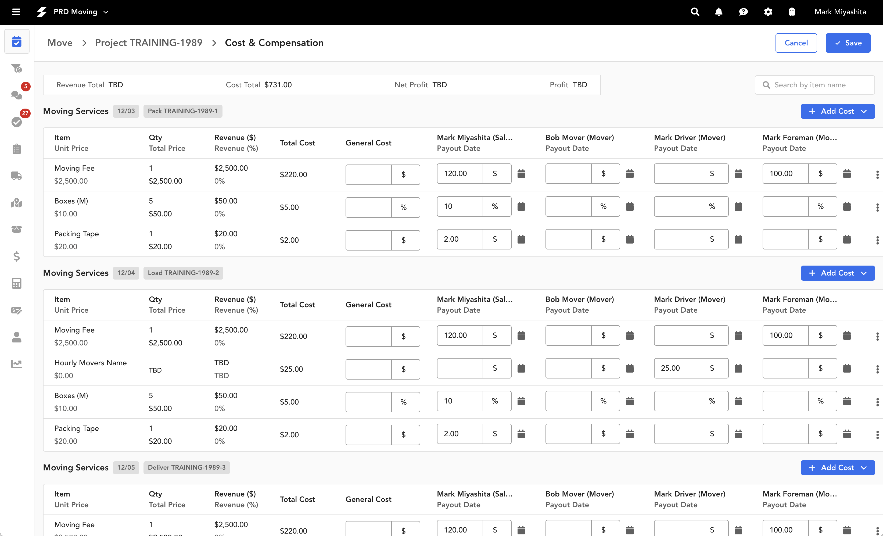Click the search magnifier in top bar

click(695, 12)
